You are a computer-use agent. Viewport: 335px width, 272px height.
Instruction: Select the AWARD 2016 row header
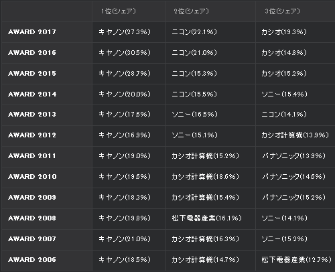(x=32, y=53)
